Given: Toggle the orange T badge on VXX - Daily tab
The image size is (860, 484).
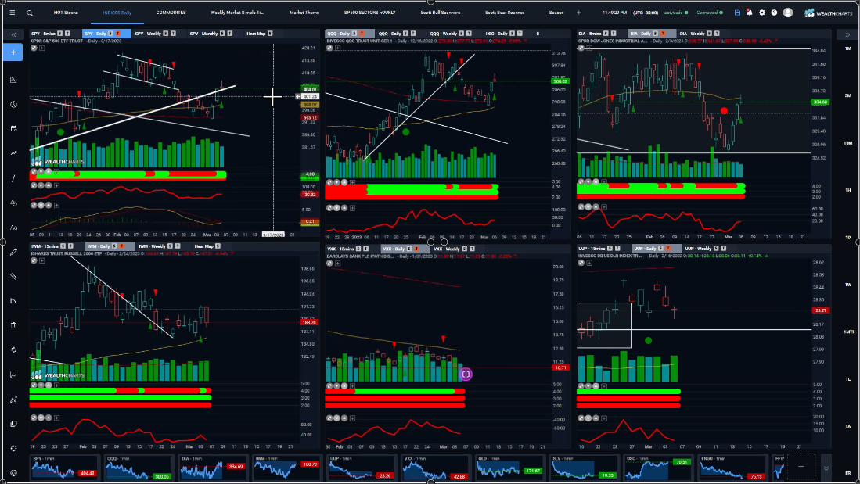Looking at the screenshot, I should 417,249.
